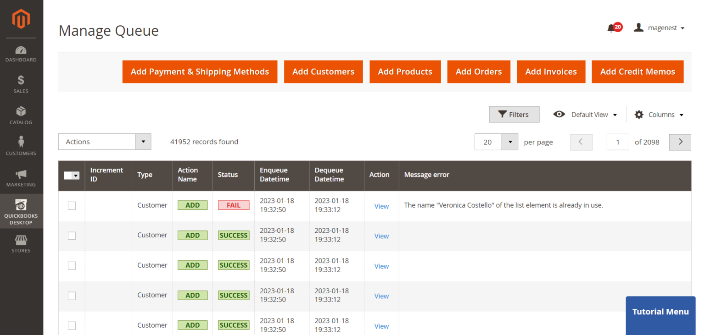Open the Actions dropdown
Image resolution: width=705 pixels, height=335 pixels.
coord(104,142)
